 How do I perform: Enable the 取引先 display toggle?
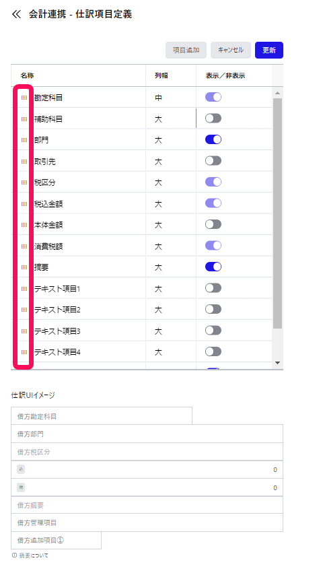pos(213,161)
